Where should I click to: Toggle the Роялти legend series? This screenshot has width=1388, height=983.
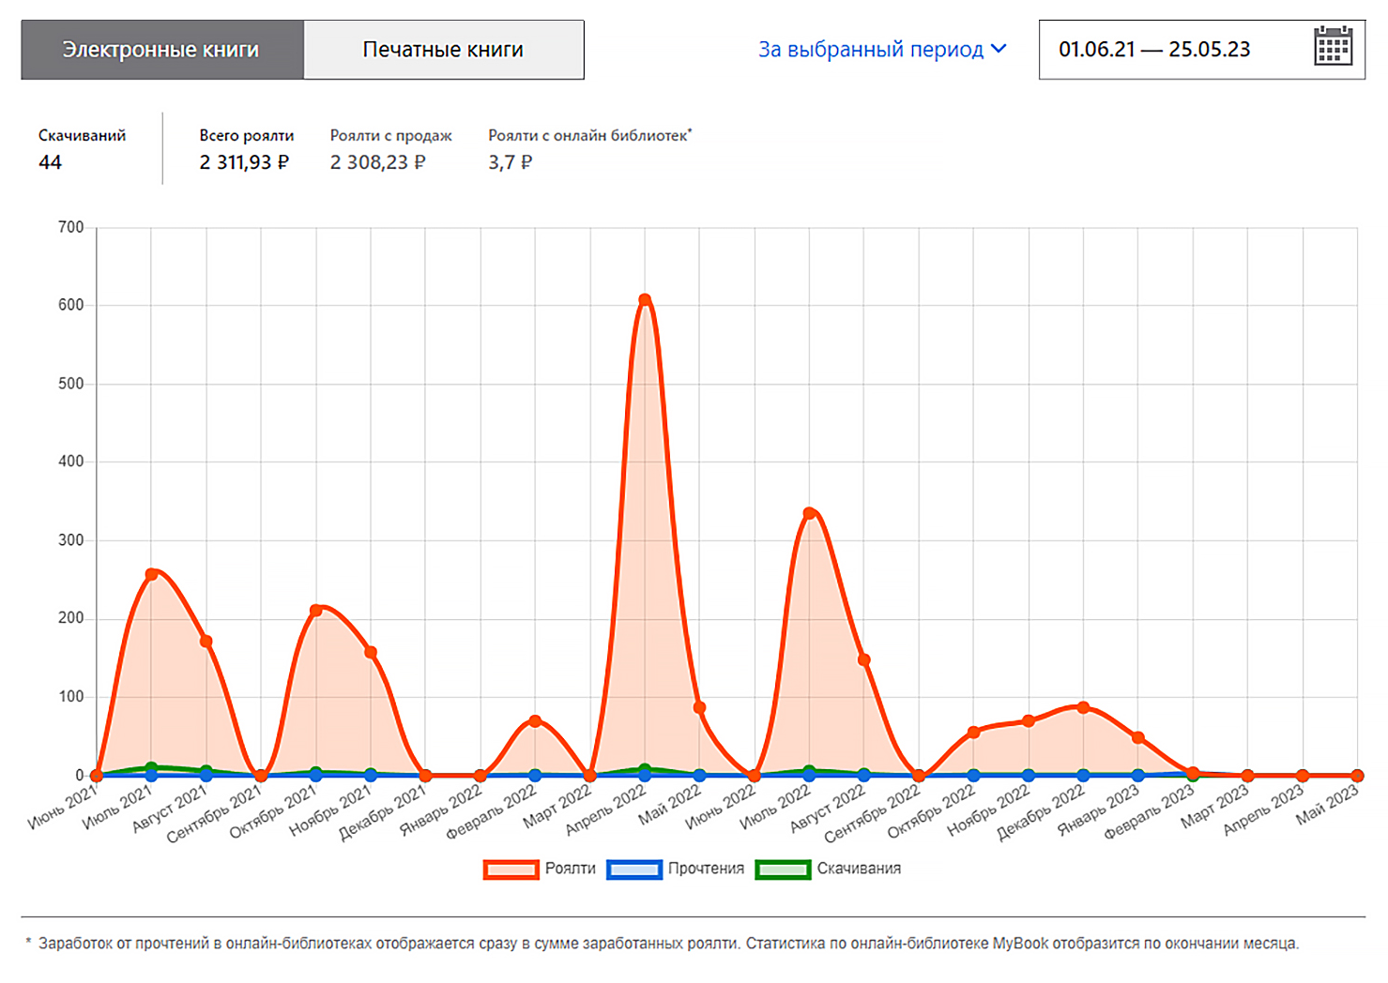[x=540, y=869]
